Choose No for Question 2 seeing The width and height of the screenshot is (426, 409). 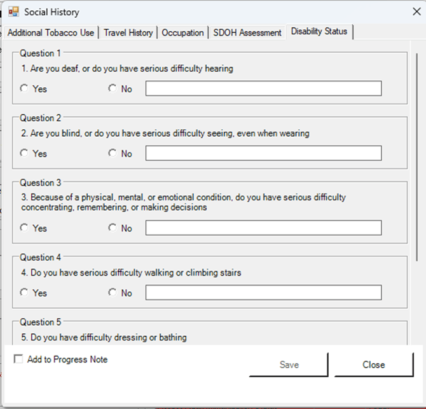click(113, 153)
